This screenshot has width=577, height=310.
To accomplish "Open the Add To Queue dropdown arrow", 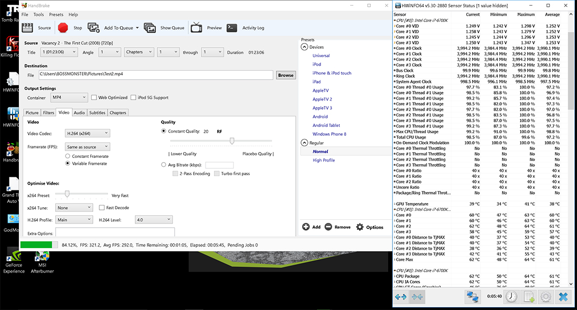I will (137, 28).
